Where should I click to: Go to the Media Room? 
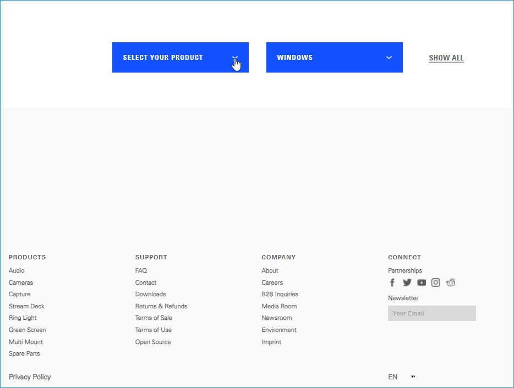click(280, 306)
